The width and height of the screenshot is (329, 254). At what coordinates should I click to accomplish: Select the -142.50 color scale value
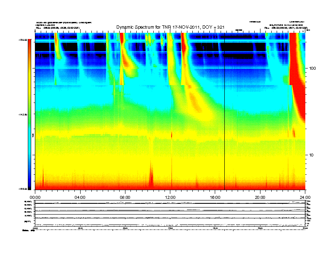pyautogui.click(x=23, y=115)
